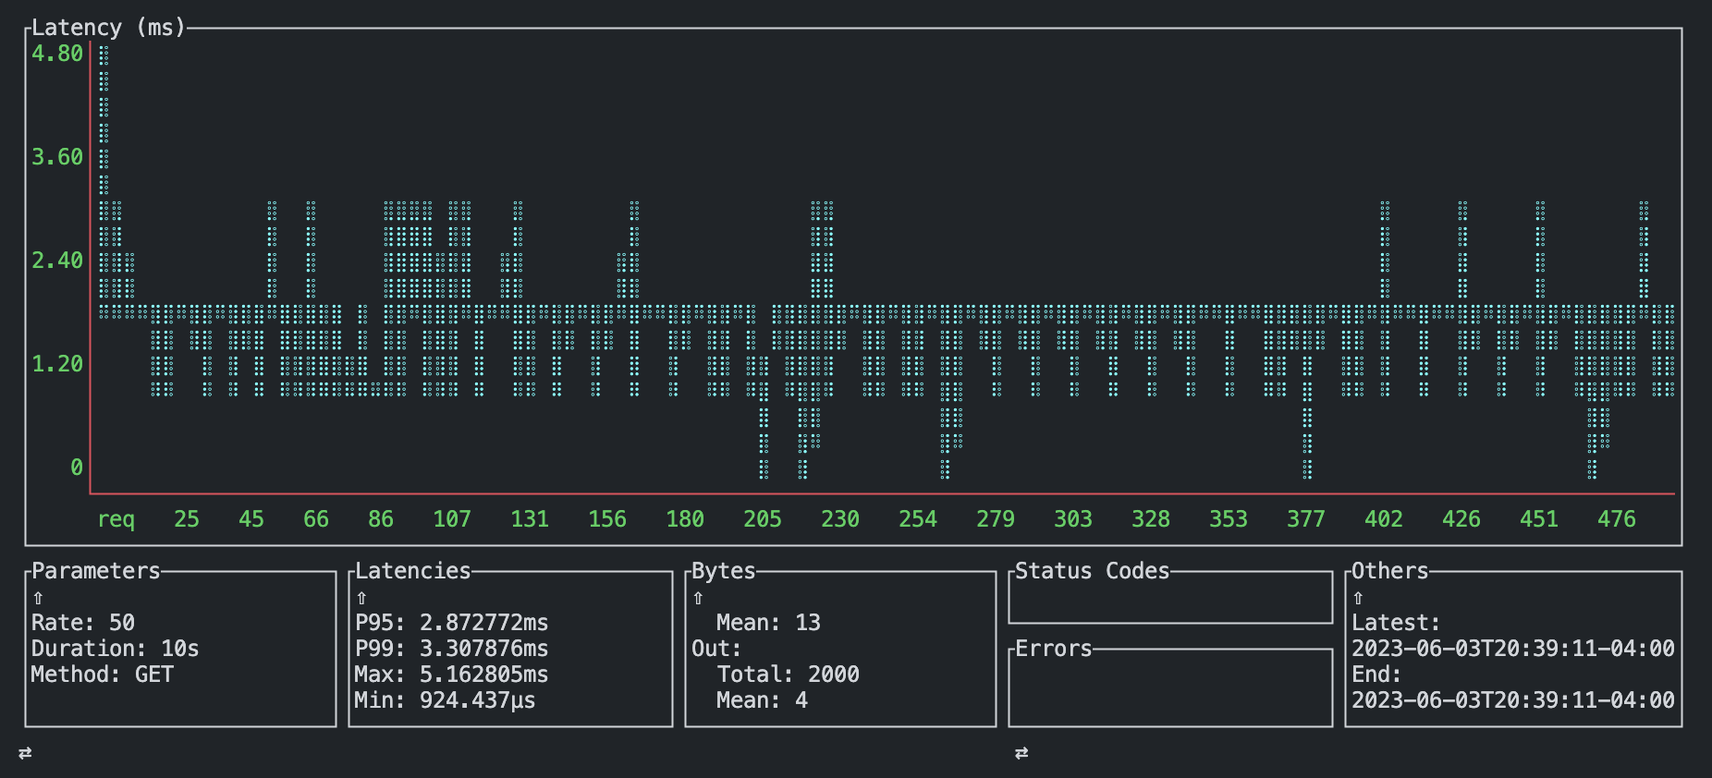Click the x-axis tick label 230
Image resolution: width=1712 pixels, height=778 pixels.
tap(840, 519)
